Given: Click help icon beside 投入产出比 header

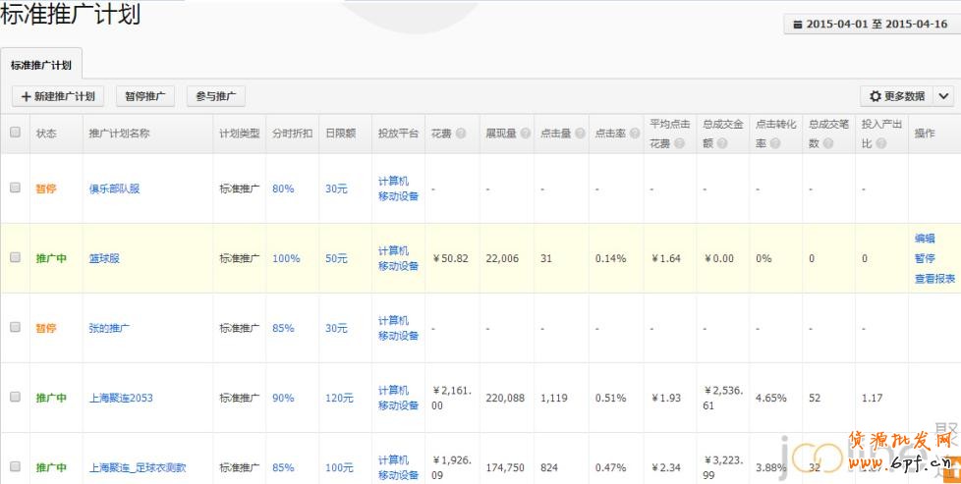Looking at the screenshot, I should coord(882,143).
